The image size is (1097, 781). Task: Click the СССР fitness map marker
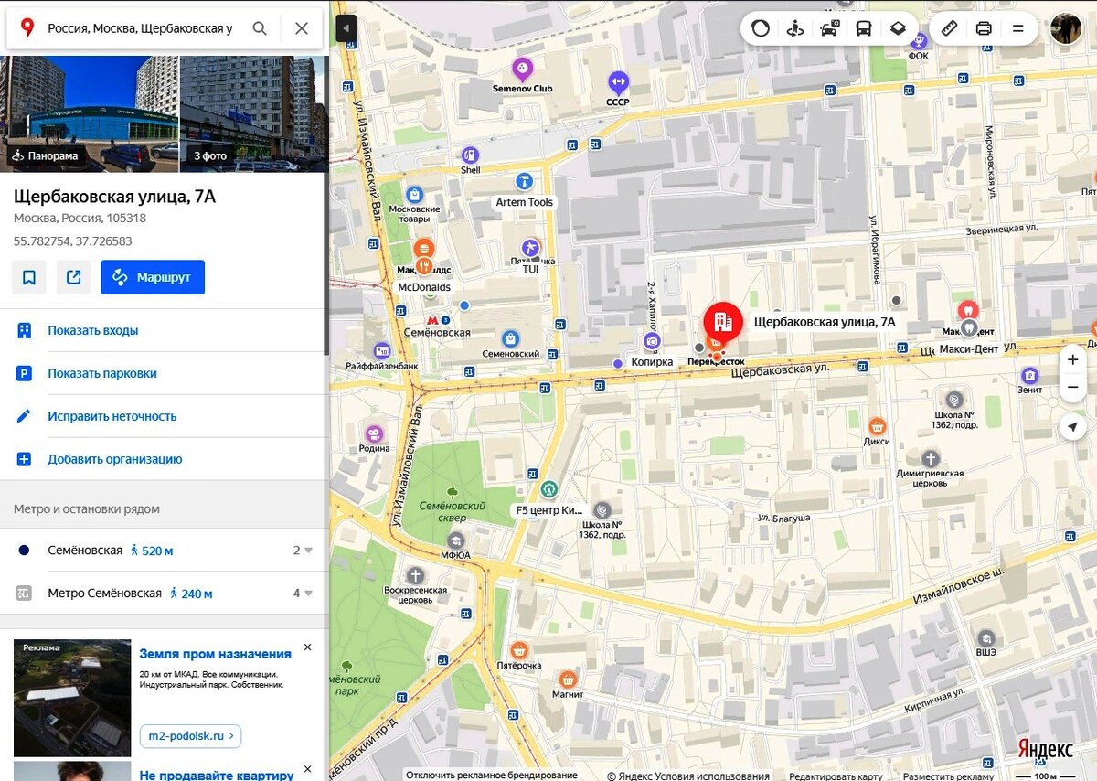click(x=618, y=82)
